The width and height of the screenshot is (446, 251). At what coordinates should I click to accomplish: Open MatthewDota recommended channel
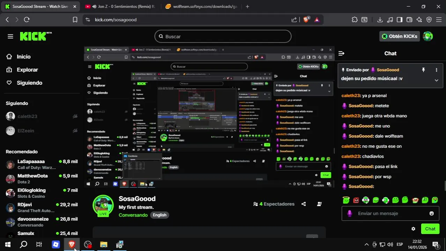click(x=42, y=178)
